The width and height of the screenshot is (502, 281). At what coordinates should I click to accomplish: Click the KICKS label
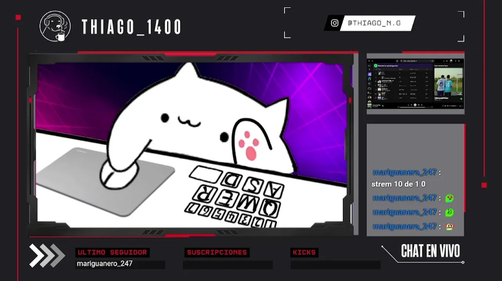304,253
